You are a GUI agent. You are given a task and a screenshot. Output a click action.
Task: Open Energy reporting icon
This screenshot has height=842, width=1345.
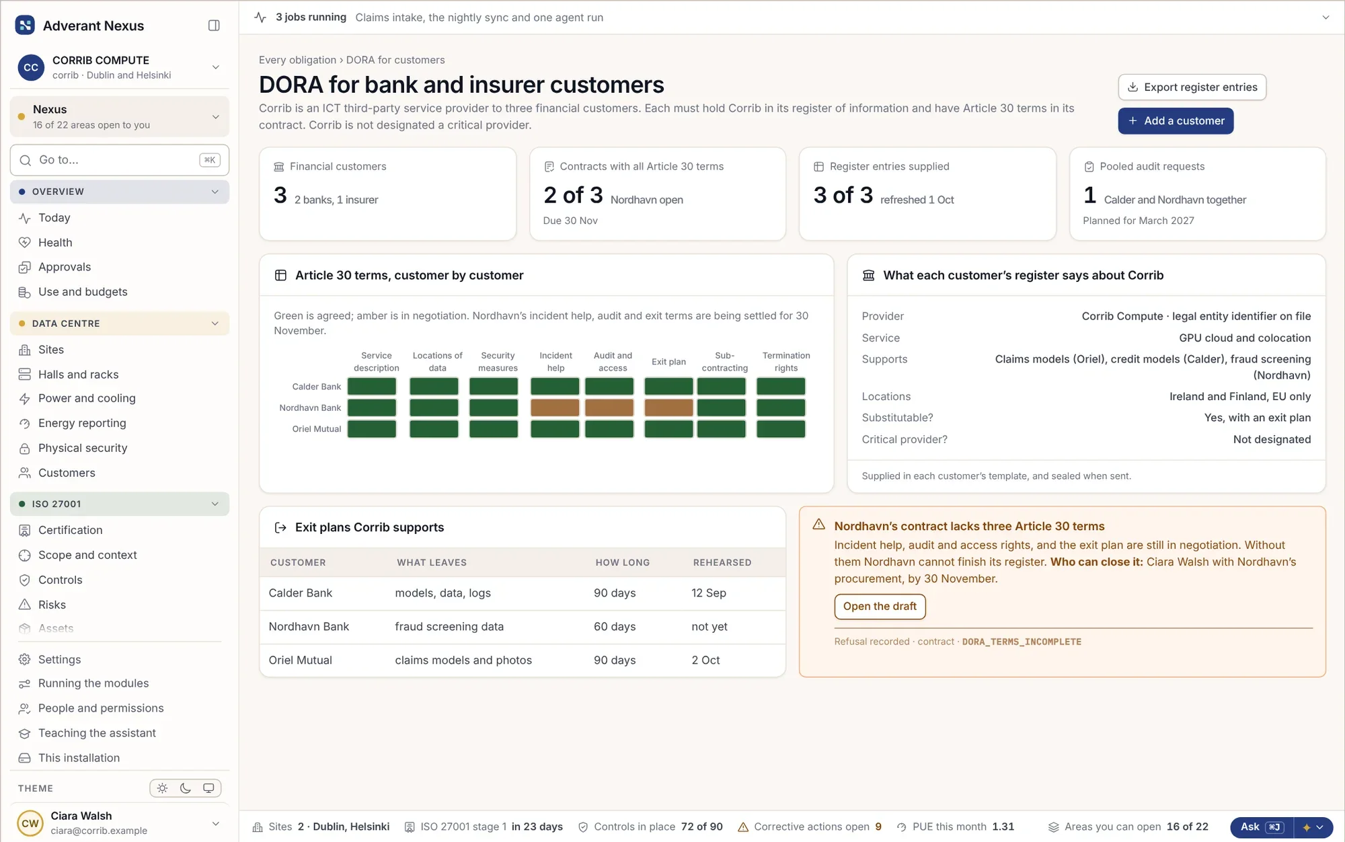[x=25, y=424]
